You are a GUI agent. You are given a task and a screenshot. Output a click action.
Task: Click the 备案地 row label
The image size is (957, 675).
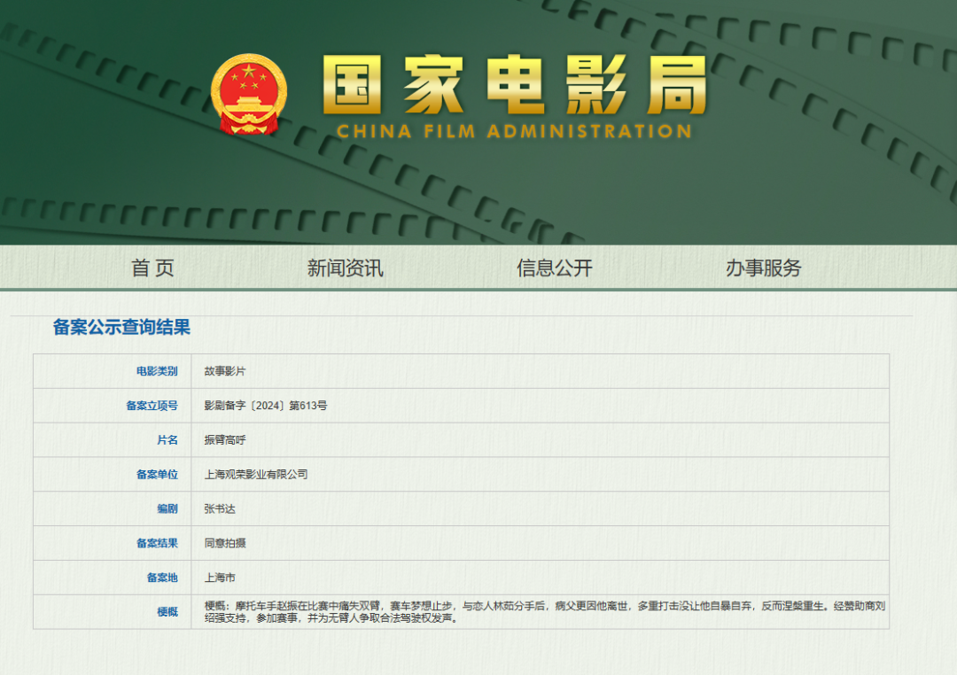(x=162, y=578)
